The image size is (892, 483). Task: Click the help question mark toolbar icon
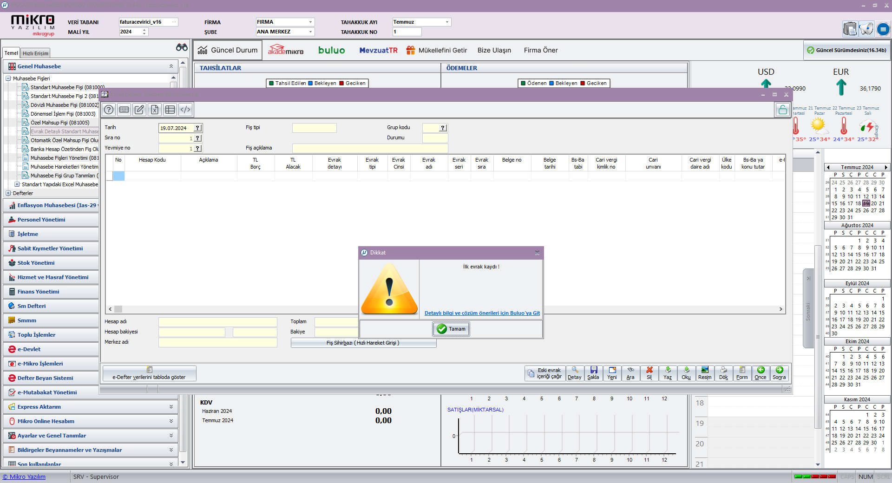[109, 110]
